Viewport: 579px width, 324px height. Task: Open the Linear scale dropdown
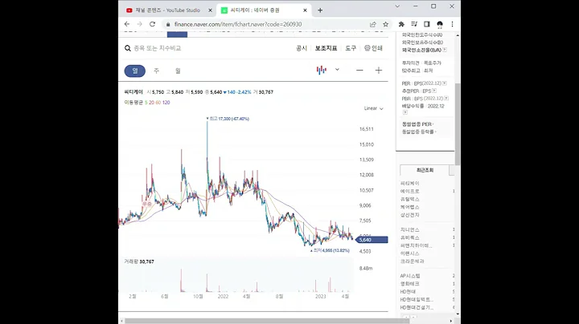tap(373, 108)
